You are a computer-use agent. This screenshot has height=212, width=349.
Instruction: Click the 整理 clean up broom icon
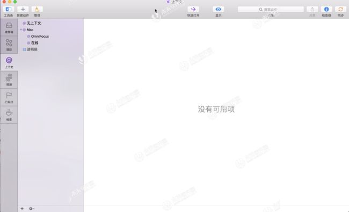37,9
